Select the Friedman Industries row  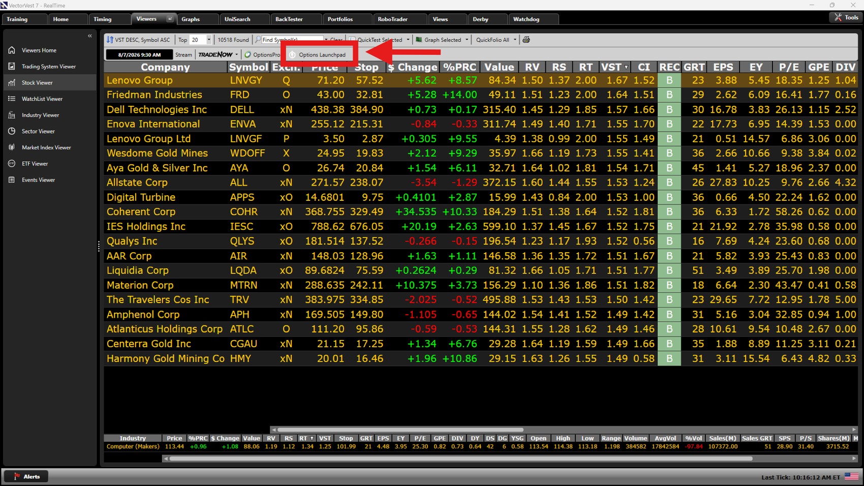click(x=481, y=95)
